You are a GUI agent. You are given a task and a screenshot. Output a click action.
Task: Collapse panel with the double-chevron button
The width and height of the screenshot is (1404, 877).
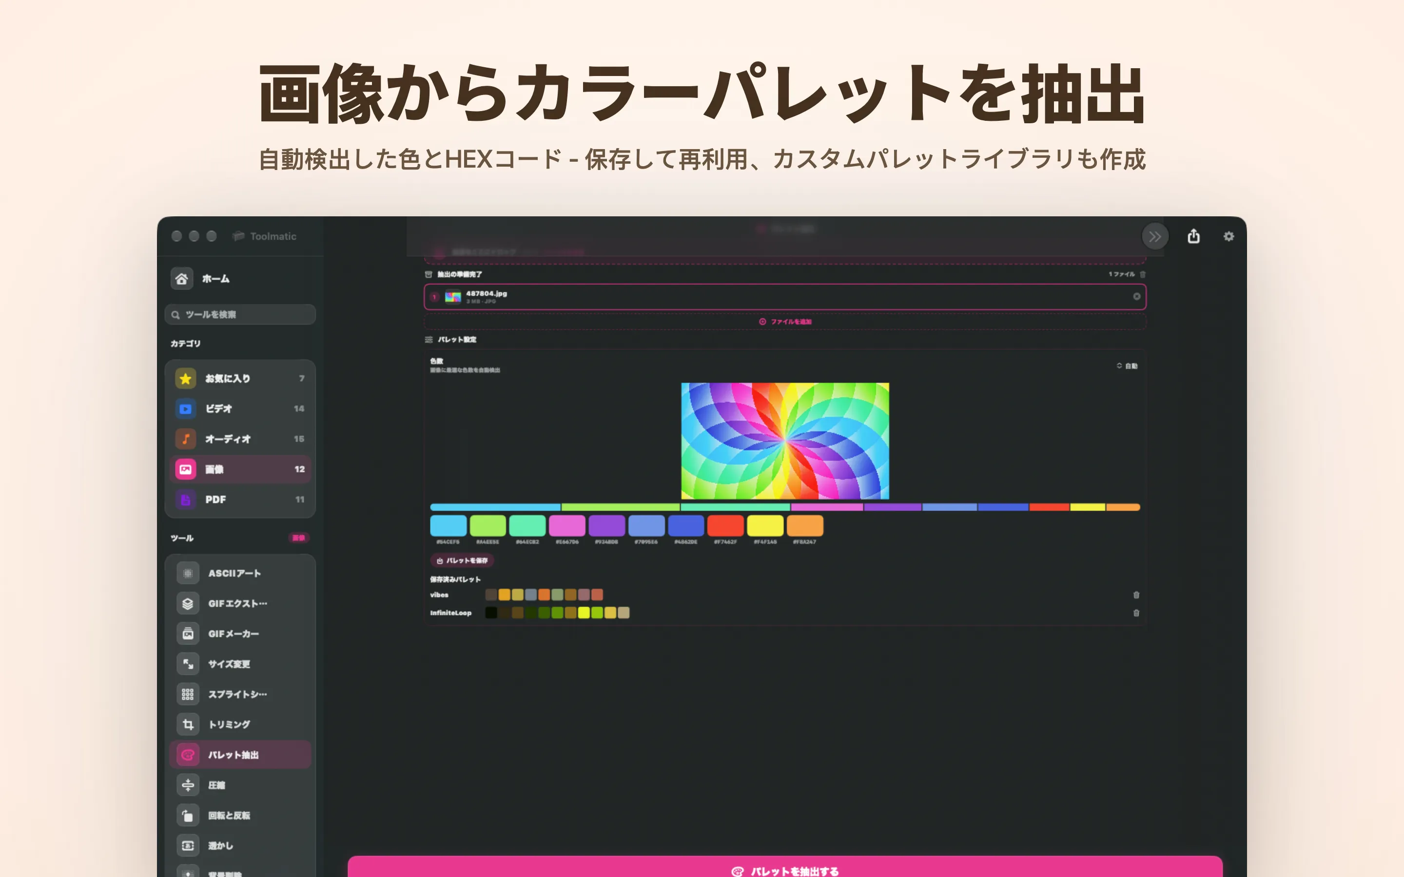(x=1155, y=236)
